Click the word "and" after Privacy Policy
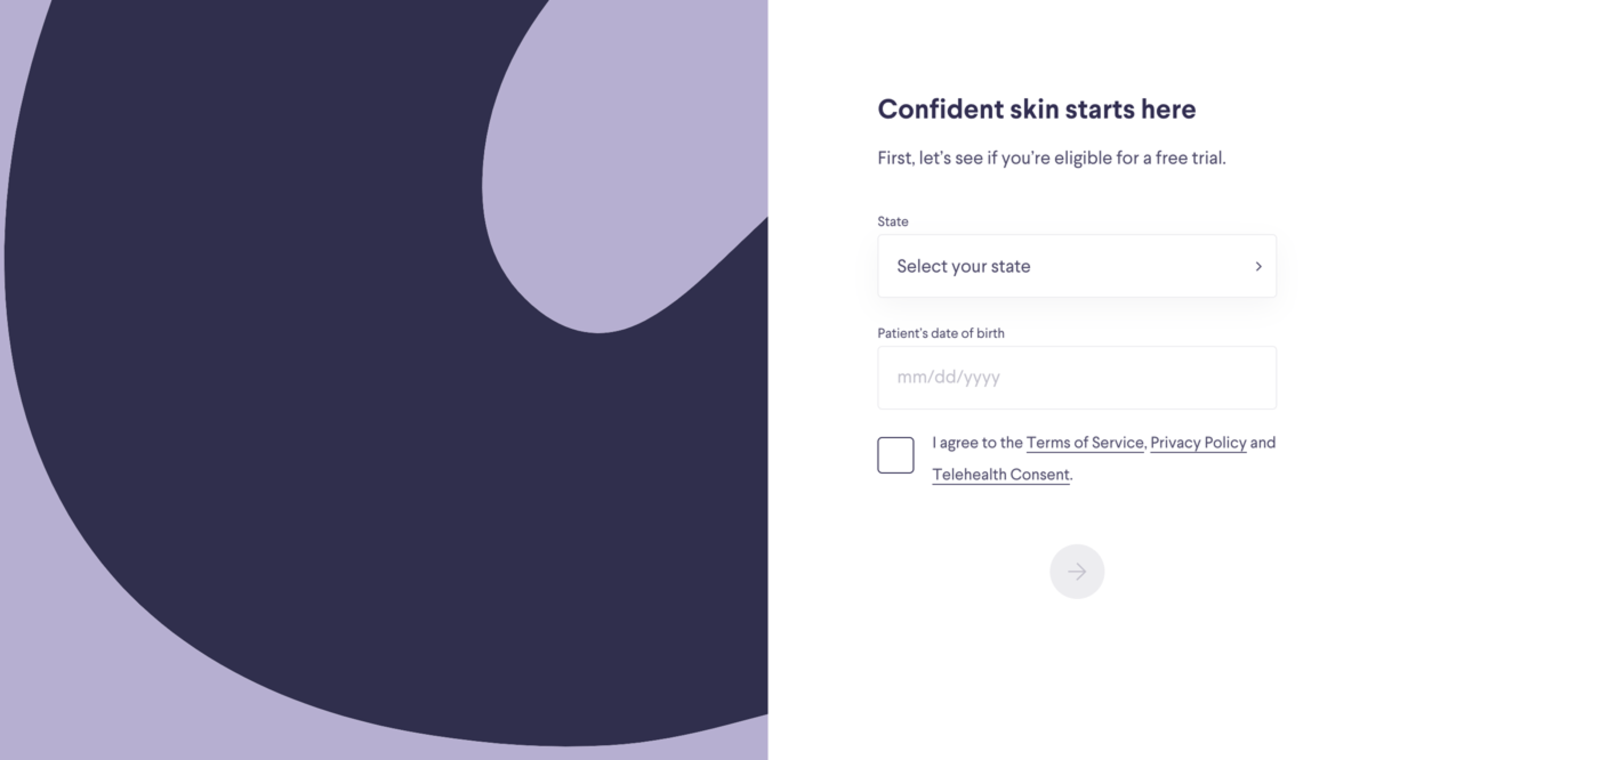Viewport: 1609px width, 760px height. [x=1262, y=442]
